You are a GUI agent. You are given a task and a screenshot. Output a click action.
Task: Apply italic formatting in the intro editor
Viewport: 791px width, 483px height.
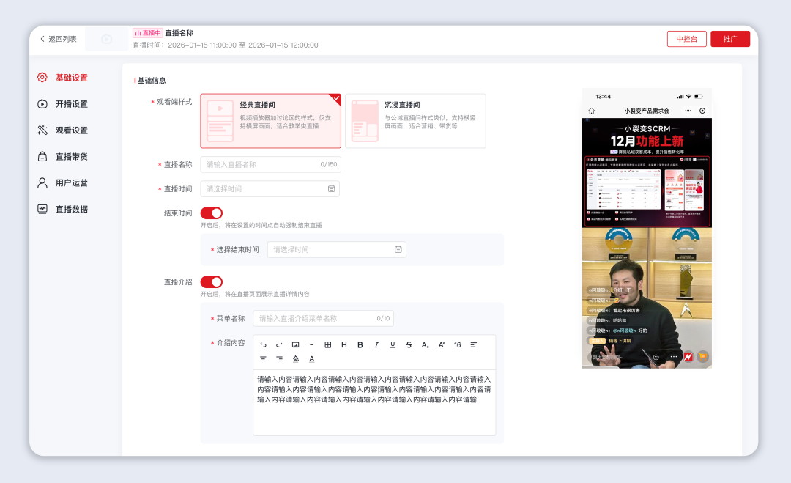click(x=376, y=345)
